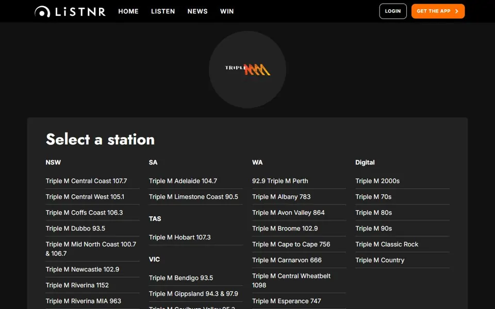Click the VIC section heading

(154, 259)
